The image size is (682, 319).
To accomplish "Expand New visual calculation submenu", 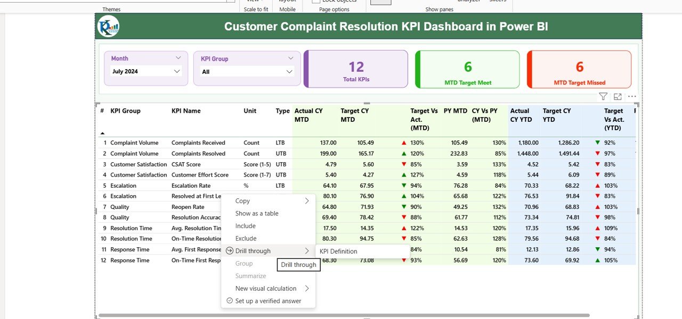I will [307, 289].
